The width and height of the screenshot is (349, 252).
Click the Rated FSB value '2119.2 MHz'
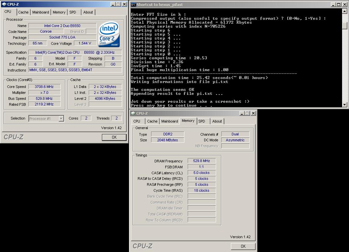pyautogui.click(x=44, y=104)
